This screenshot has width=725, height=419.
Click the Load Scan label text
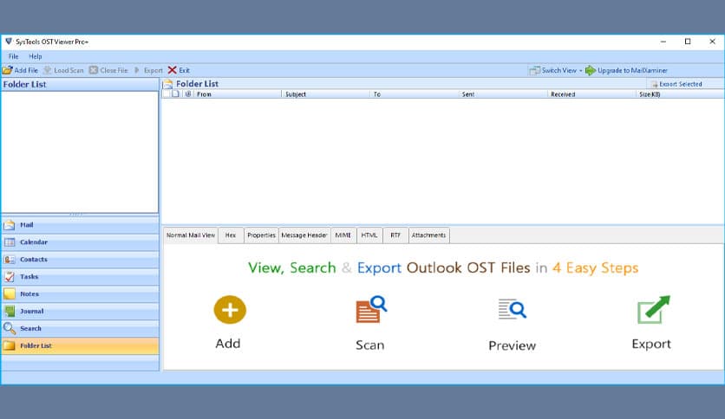click(x=69, y=70)
